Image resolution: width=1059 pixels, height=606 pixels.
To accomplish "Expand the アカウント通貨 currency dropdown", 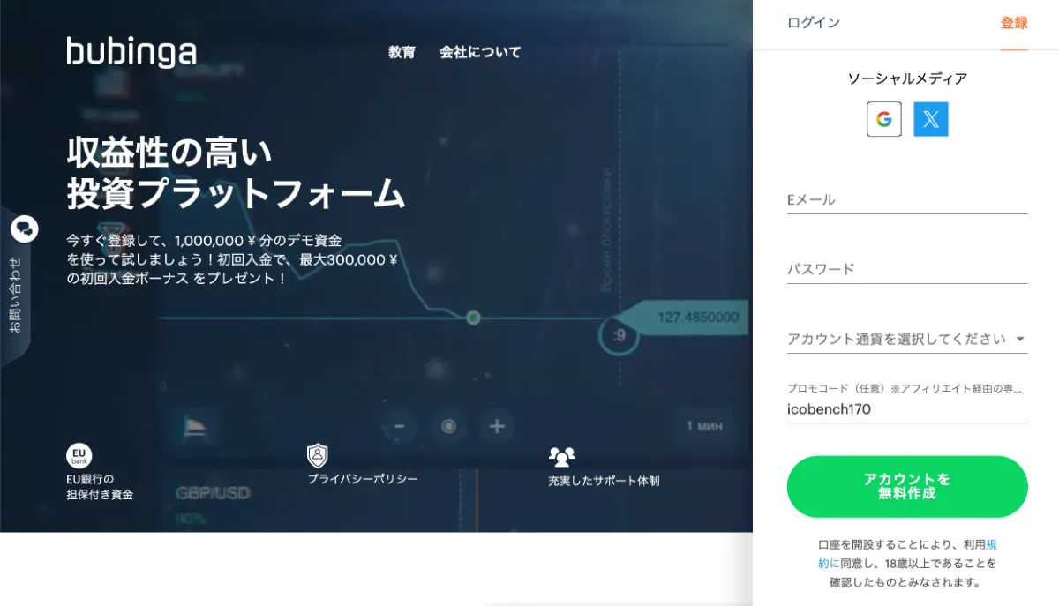I will click(x=907, y=339).
